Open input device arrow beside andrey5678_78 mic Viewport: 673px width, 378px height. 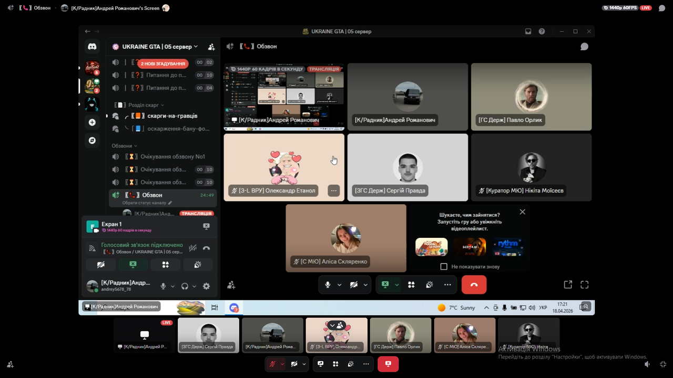tap(172, 286)
